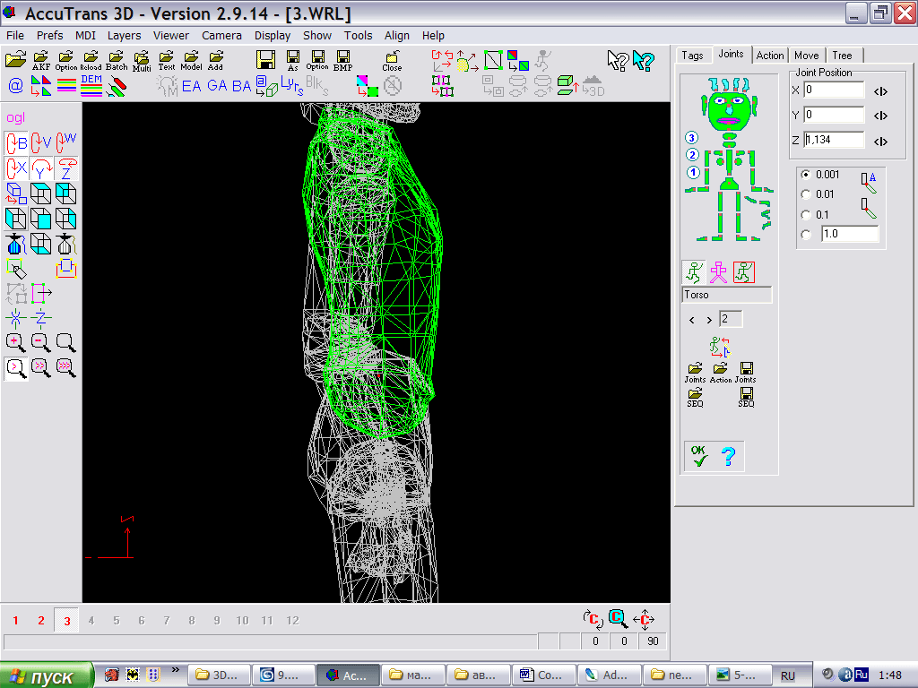Adjust Z joint position arrows
The height and width of the screenshot is (688, 918).
[x=880, y=142]
